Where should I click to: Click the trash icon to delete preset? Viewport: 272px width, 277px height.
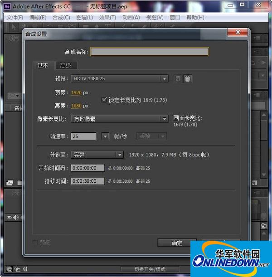tap(188, 79)
